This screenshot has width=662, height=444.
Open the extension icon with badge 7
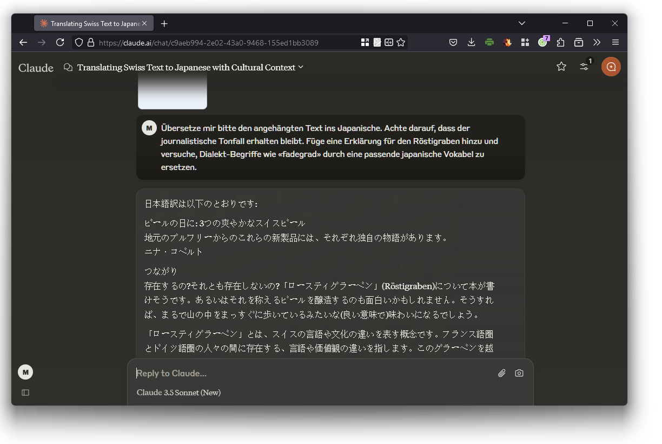tap(543, 42)
